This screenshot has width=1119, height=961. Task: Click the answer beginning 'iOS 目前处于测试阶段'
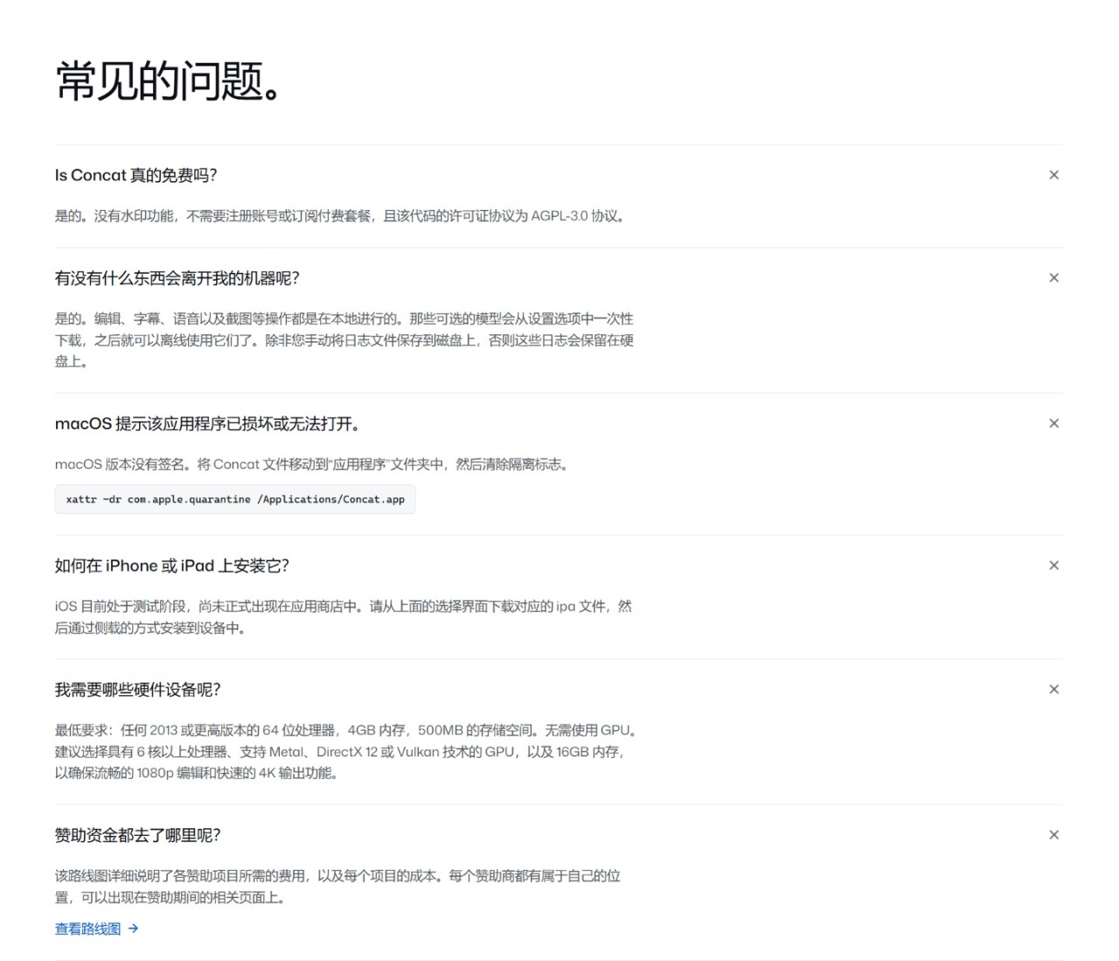(x=344, y=617)
